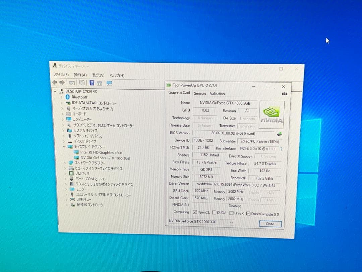
Task: Expand the Bluetooth node
Action: (x=62, y=97)
